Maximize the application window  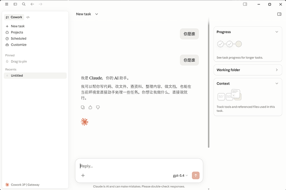pyautogui.click(x=269, y=4)
